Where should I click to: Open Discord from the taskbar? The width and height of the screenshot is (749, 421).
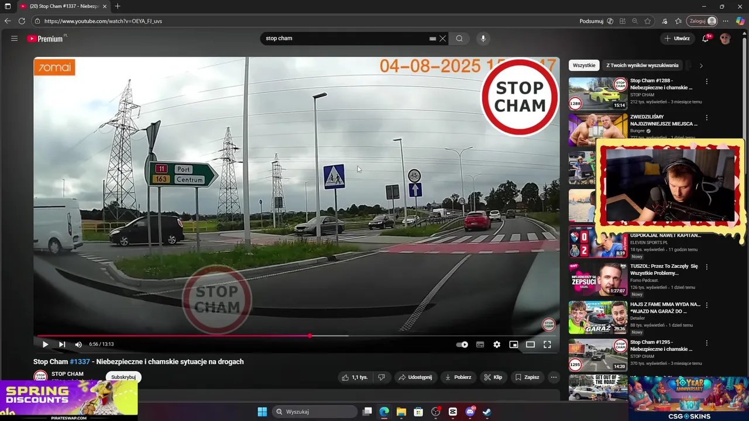click(x=470, y=412)
